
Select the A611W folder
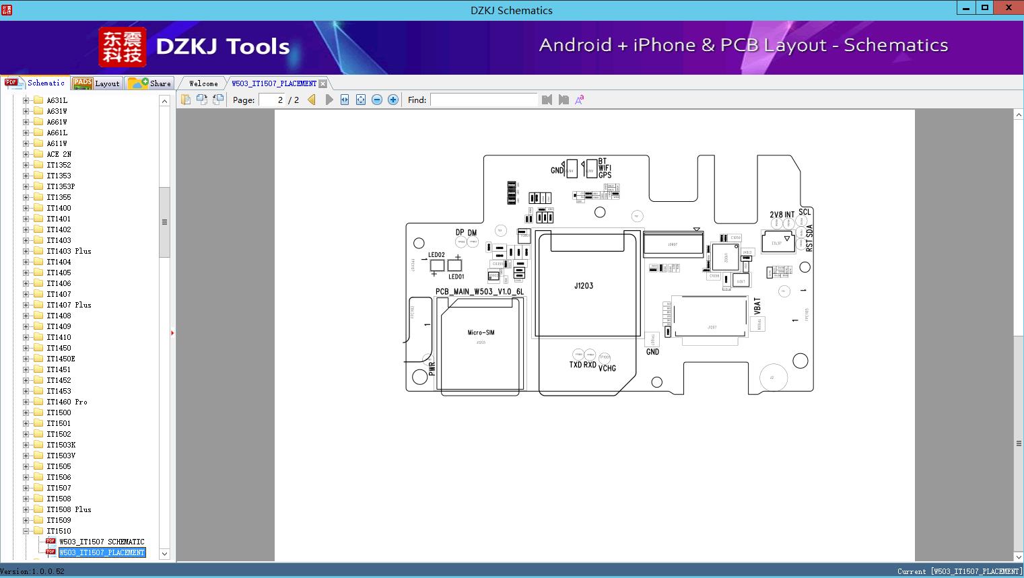[x=57, y=143]
